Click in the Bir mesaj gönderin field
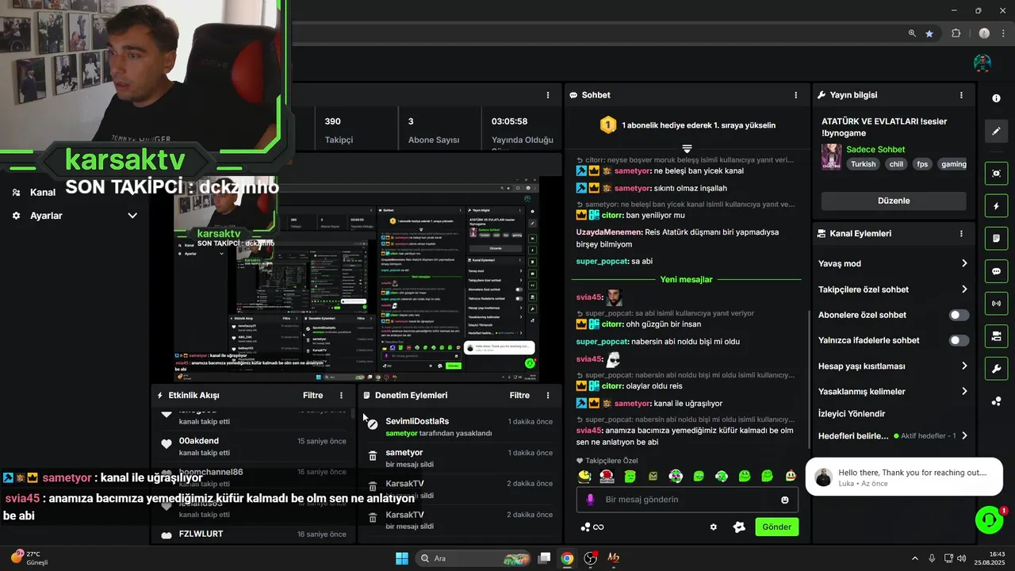The image size is (1015, 571). click(x=687, y=500)
